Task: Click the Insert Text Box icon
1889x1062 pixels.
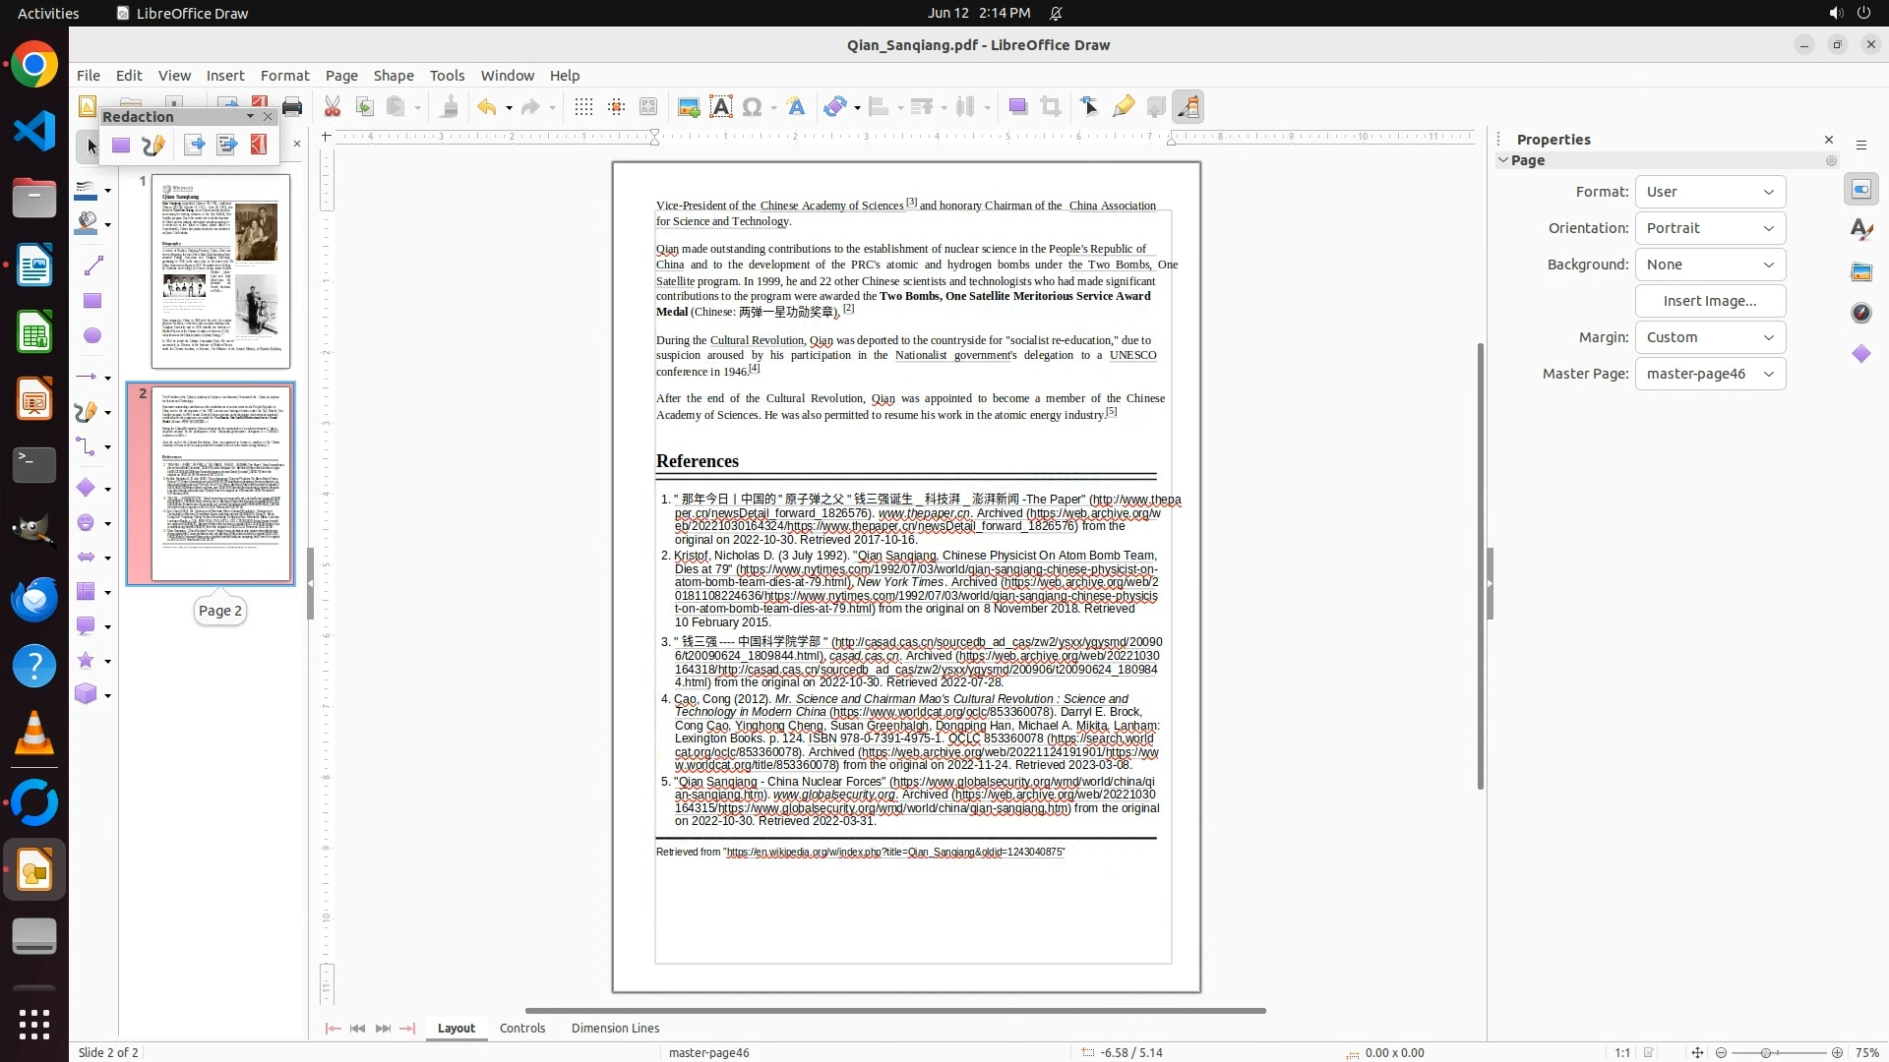Action: 721,107
